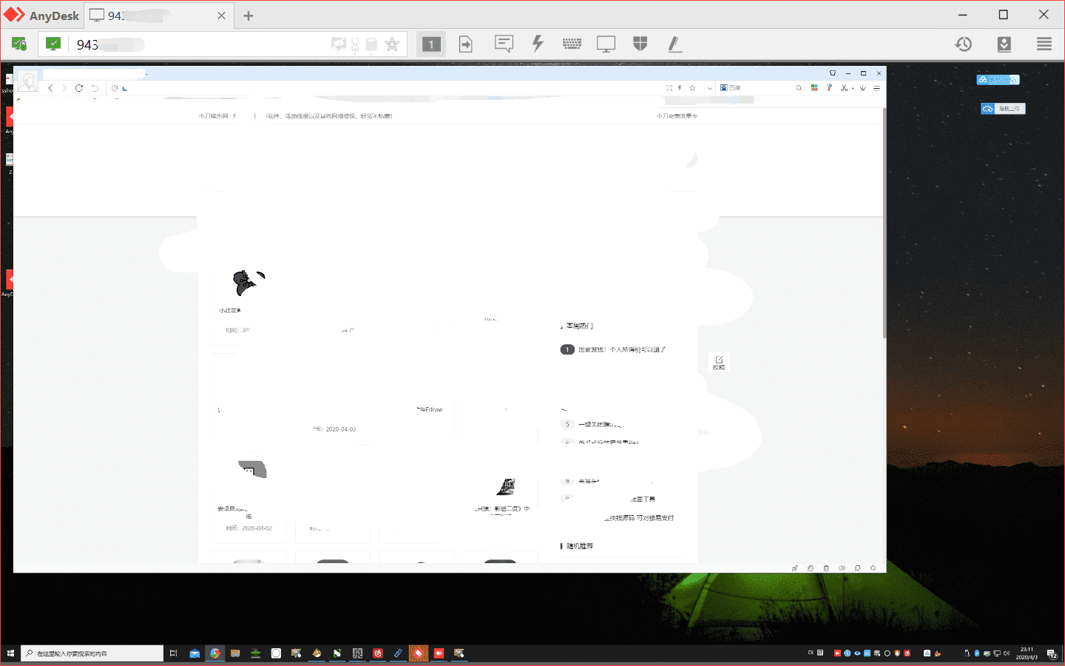The image size is (1065, 666).
Task: Click the remote taskbar search box
Action: 92,653
